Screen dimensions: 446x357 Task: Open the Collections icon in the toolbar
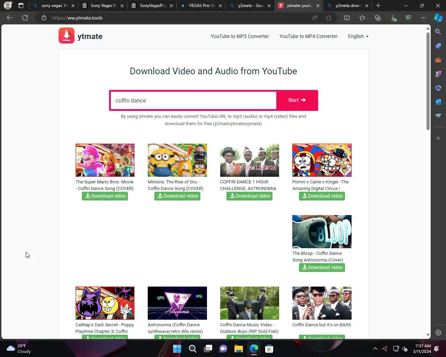pyautogui.click(x=378, y=18)
